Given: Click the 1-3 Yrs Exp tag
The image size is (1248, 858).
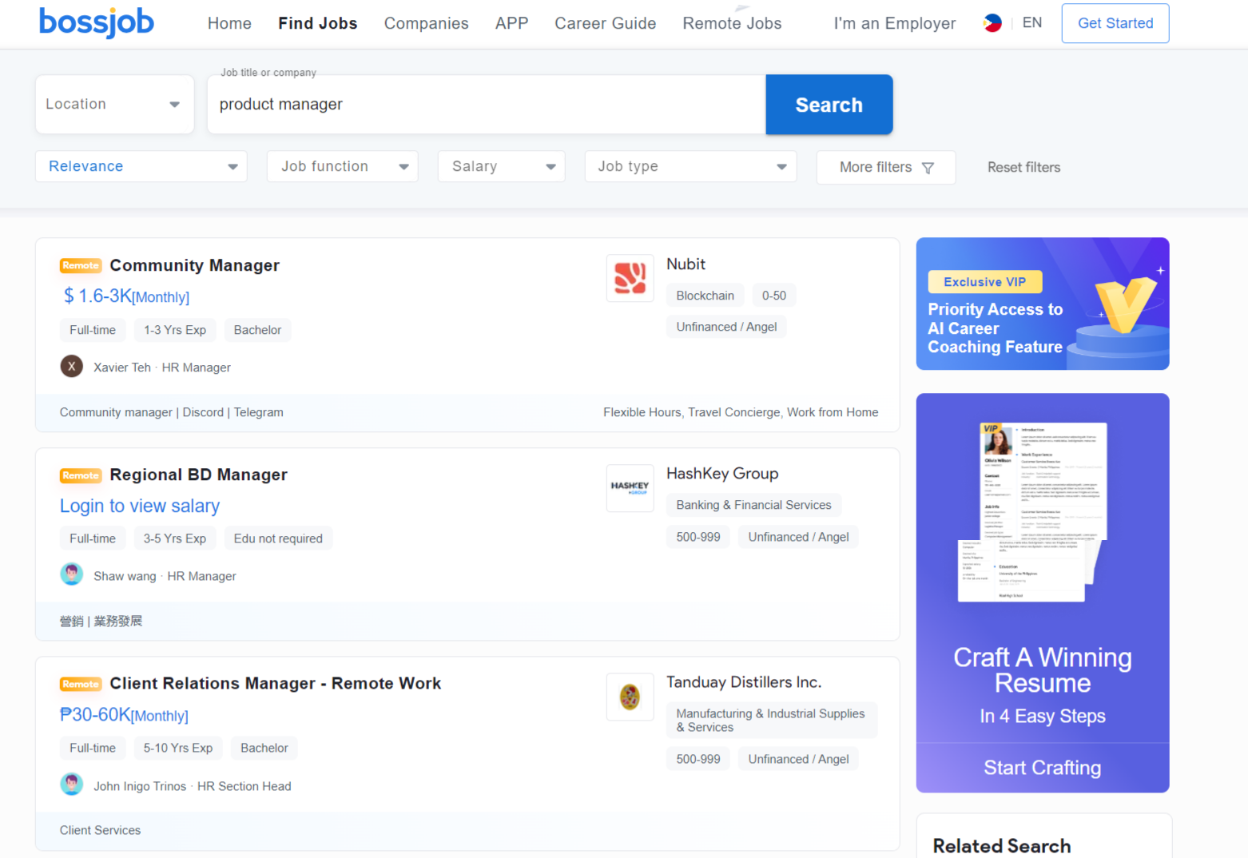Looking at the screenshot, I should [175, 330].
